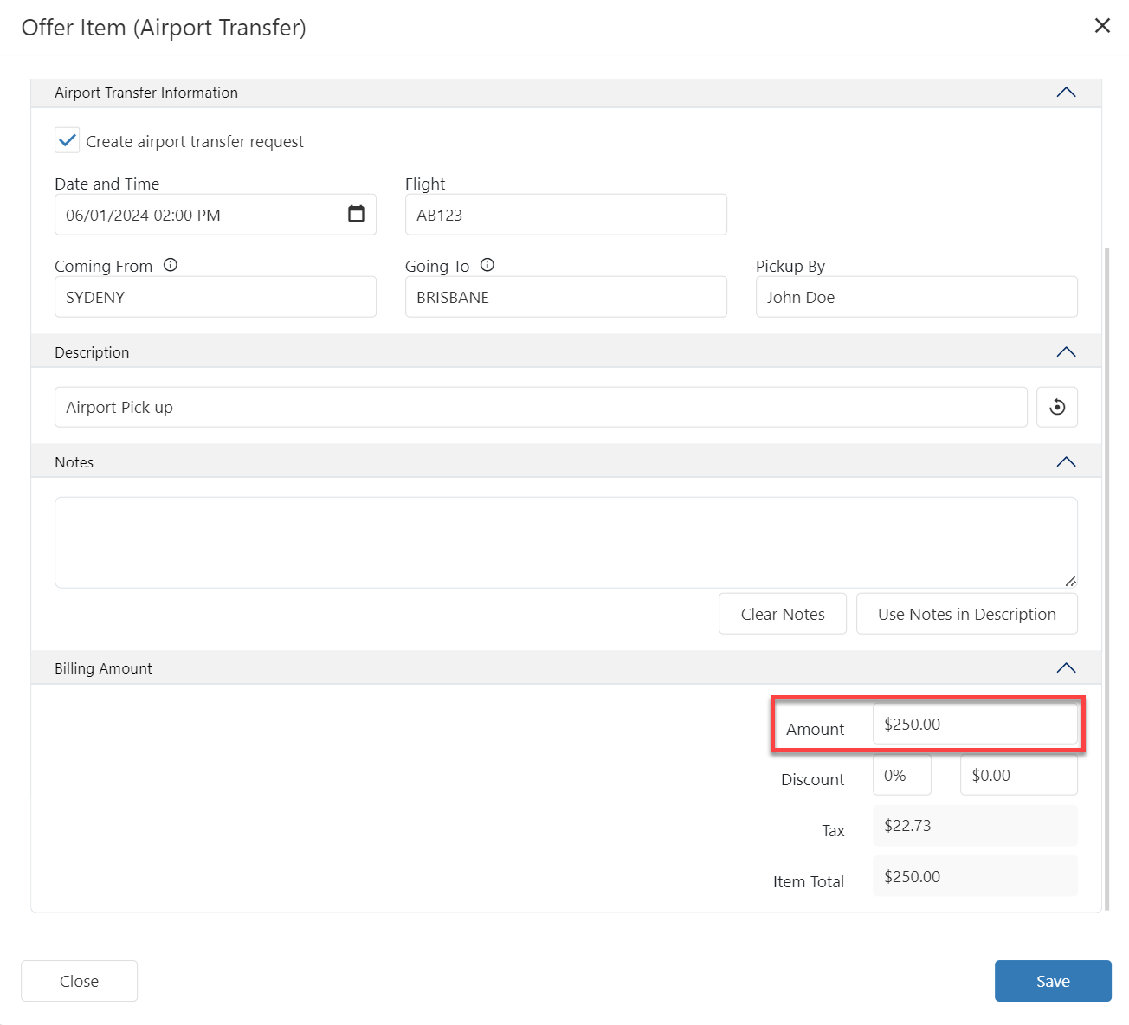
Task: Close dialog with the X icon
Action: (1102, 26)
